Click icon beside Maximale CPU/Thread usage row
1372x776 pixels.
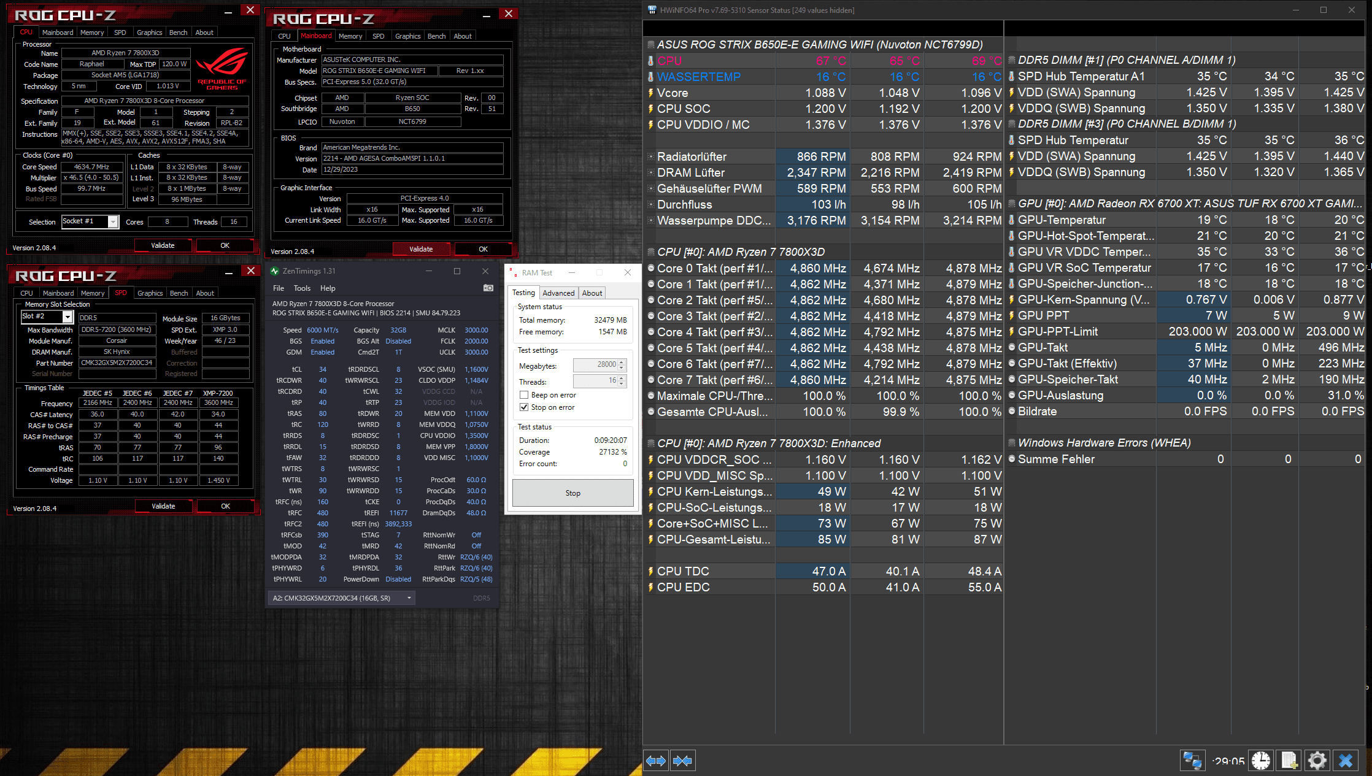pyautogui.click(x=650, y=396)
